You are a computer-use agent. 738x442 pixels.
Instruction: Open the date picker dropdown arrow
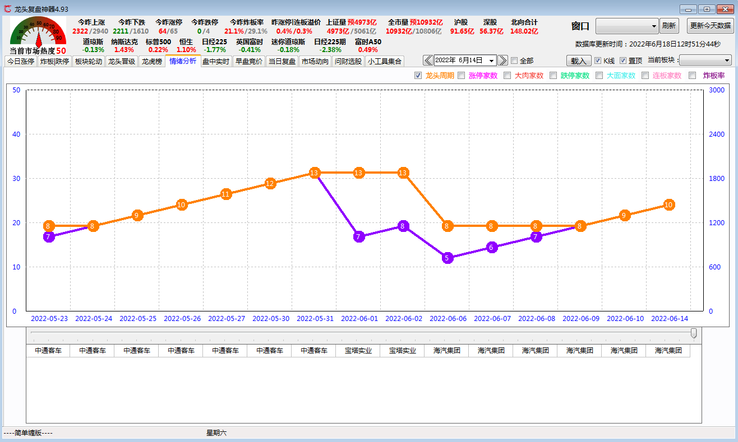tap(492, 61)
